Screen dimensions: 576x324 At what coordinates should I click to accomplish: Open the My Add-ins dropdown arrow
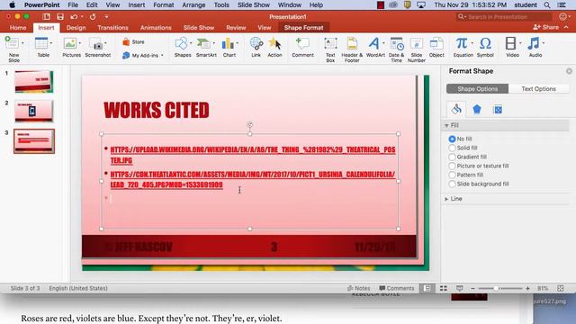tap(162, 56)
